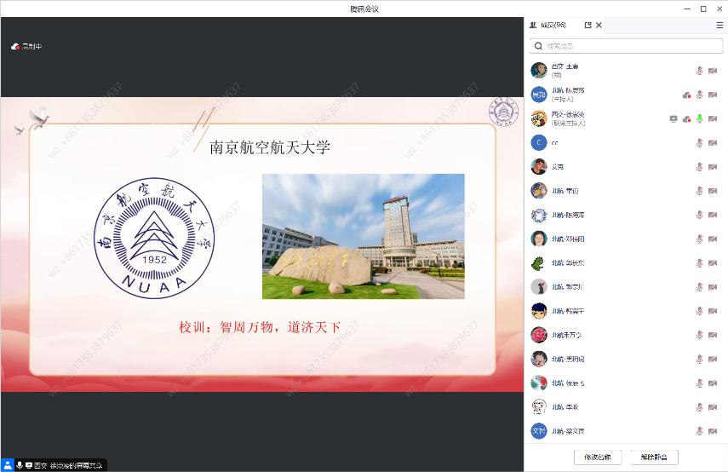Click the screen-sharing label in the bottom status bar
The image size is (728, 472).
(68, 465)
